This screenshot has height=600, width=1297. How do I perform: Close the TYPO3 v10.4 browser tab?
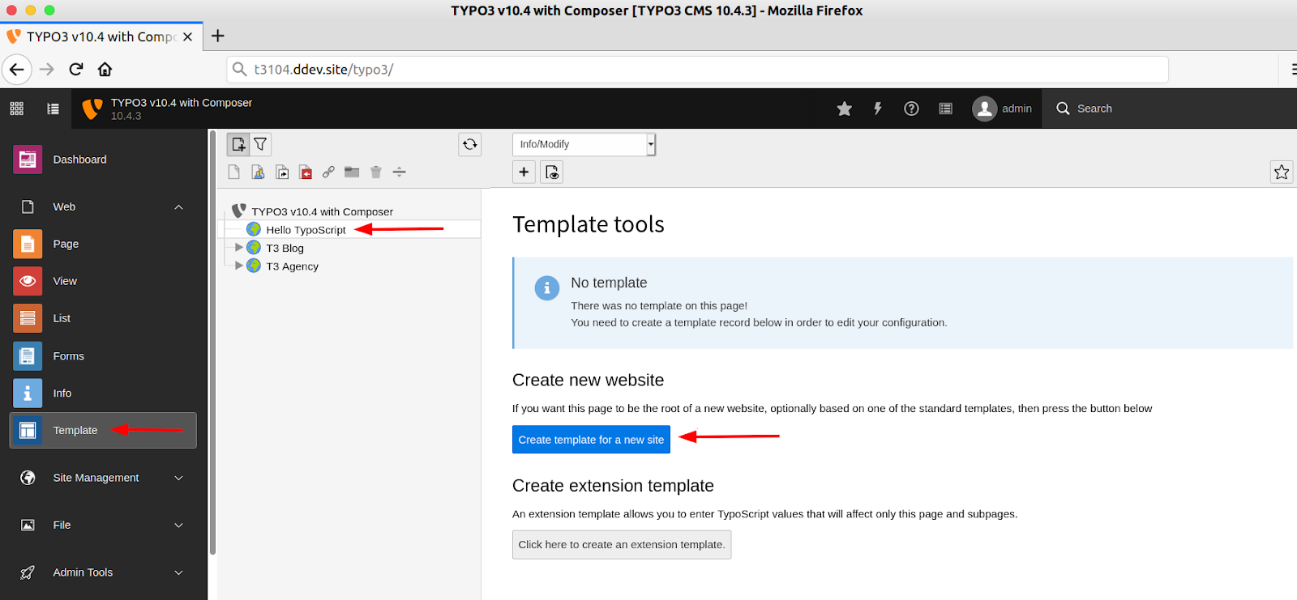point(187,36)
